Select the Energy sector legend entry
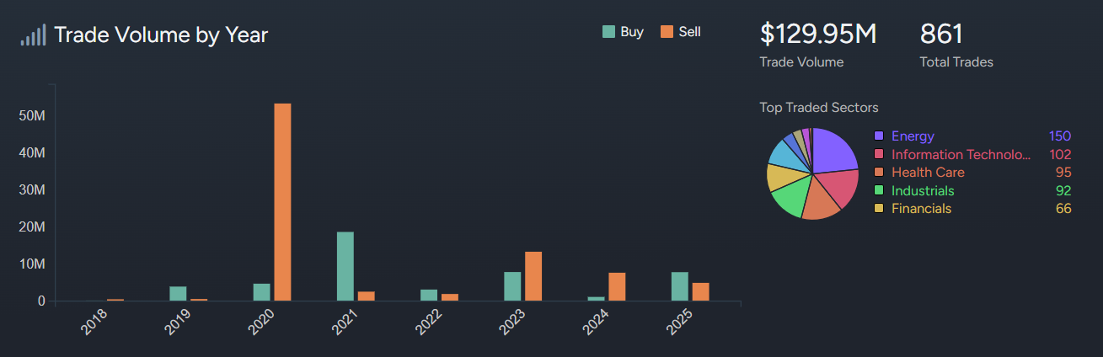This screenshot has width=1103, height=357. 913,136
